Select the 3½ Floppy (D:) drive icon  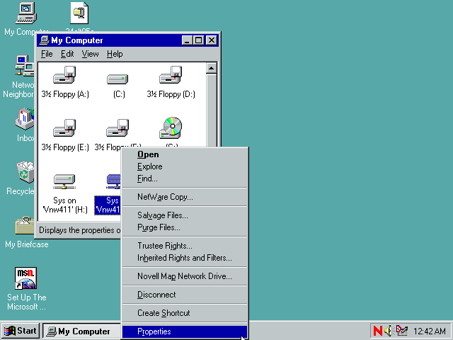coord(171,75)
